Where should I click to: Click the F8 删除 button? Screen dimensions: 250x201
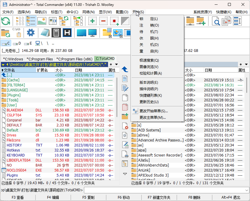194,197
